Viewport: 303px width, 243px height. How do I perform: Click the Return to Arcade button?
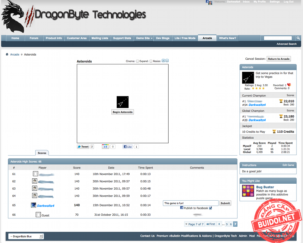point(279,59)
